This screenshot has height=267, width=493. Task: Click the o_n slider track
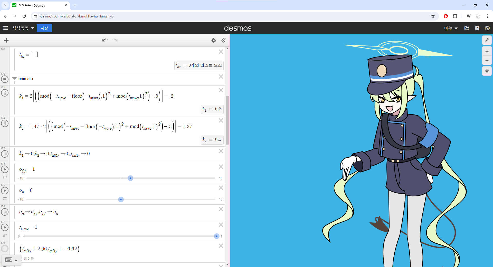pos(121,199)
